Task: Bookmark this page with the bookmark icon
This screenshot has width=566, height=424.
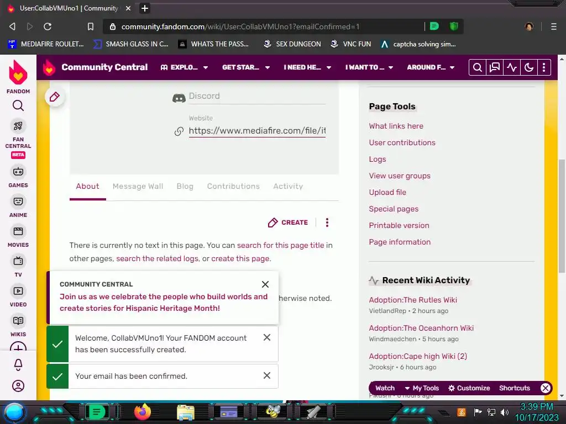Action: (x=91, y=26)
